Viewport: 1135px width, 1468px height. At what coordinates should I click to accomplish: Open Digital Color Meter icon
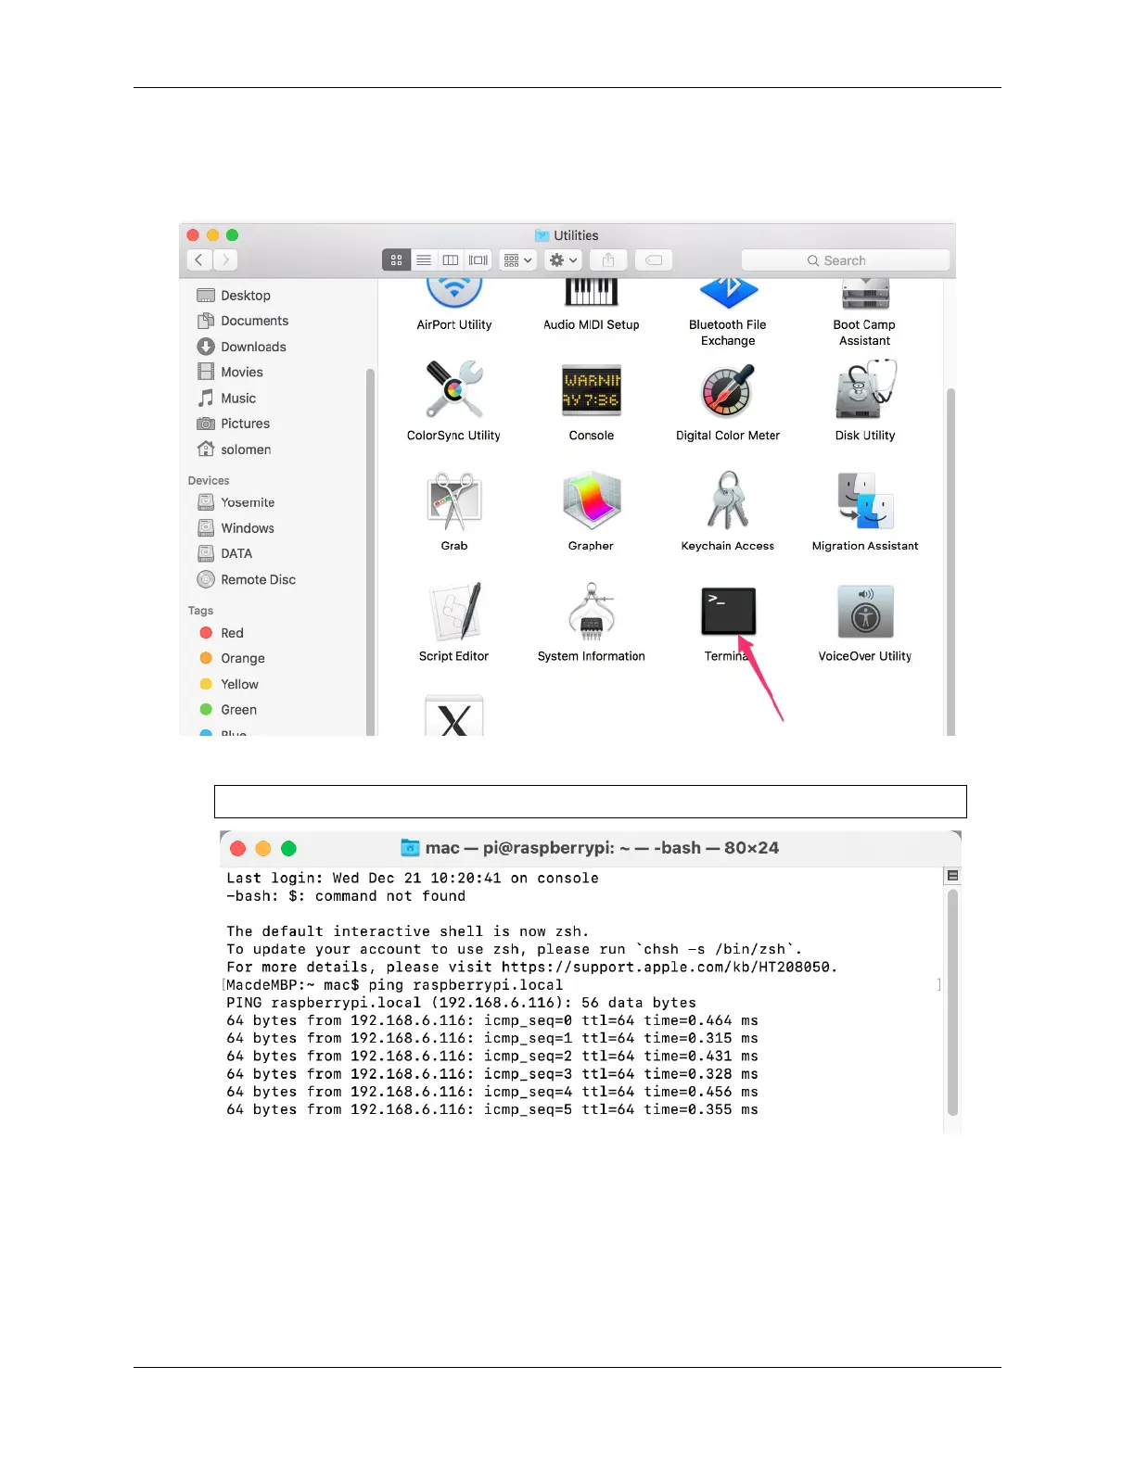click(728, 390)
